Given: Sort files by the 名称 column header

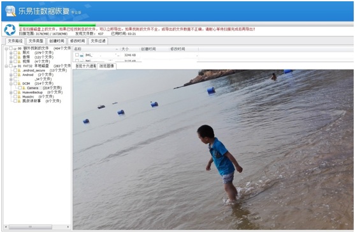Looking at the screenshot, I should pyautogui.click(x=96, y=49).
